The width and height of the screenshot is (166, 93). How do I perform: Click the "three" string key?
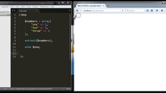(x=37, y=31)
